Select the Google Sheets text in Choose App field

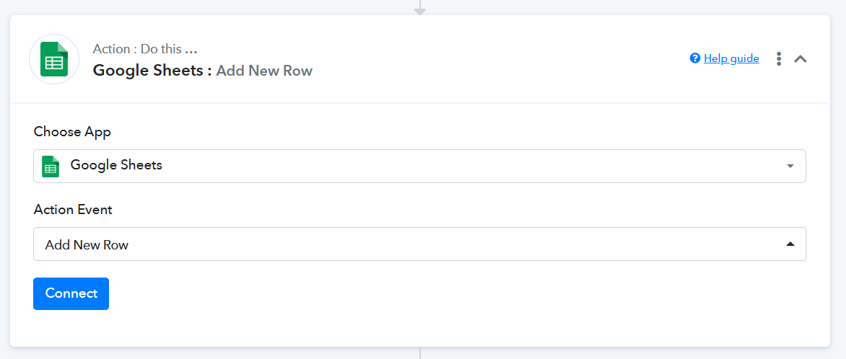pyautogui.click(x=116, y=165)
